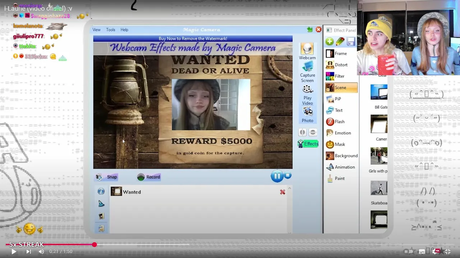Open the Flash effect category
Screen dimensions: 460x258
[x=341, y=121]
